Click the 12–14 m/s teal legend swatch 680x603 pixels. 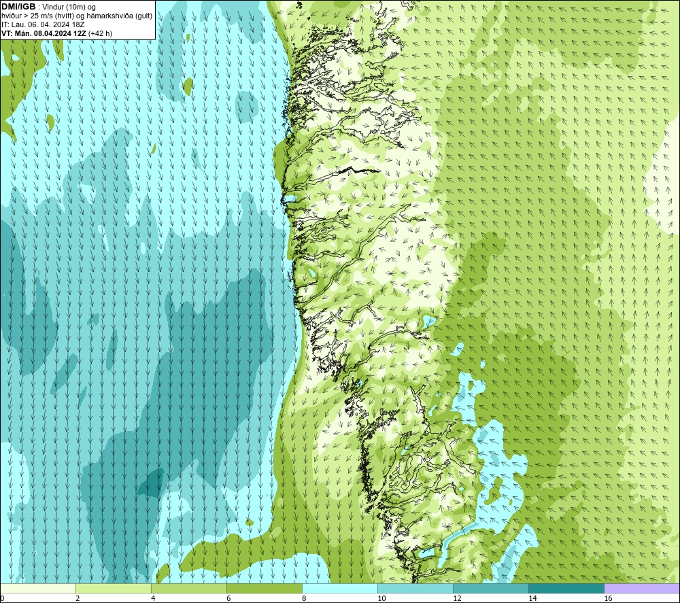(491, 589)
